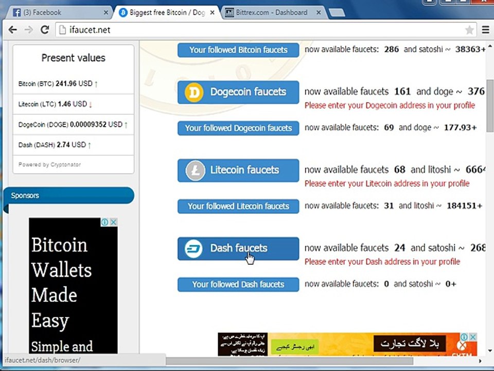Switch to the Facebook tab

(58, 12)
